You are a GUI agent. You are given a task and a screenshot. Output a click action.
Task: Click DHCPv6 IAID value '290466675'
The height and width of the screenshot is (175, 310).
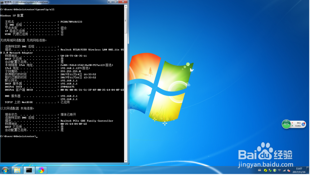[67, 87]
